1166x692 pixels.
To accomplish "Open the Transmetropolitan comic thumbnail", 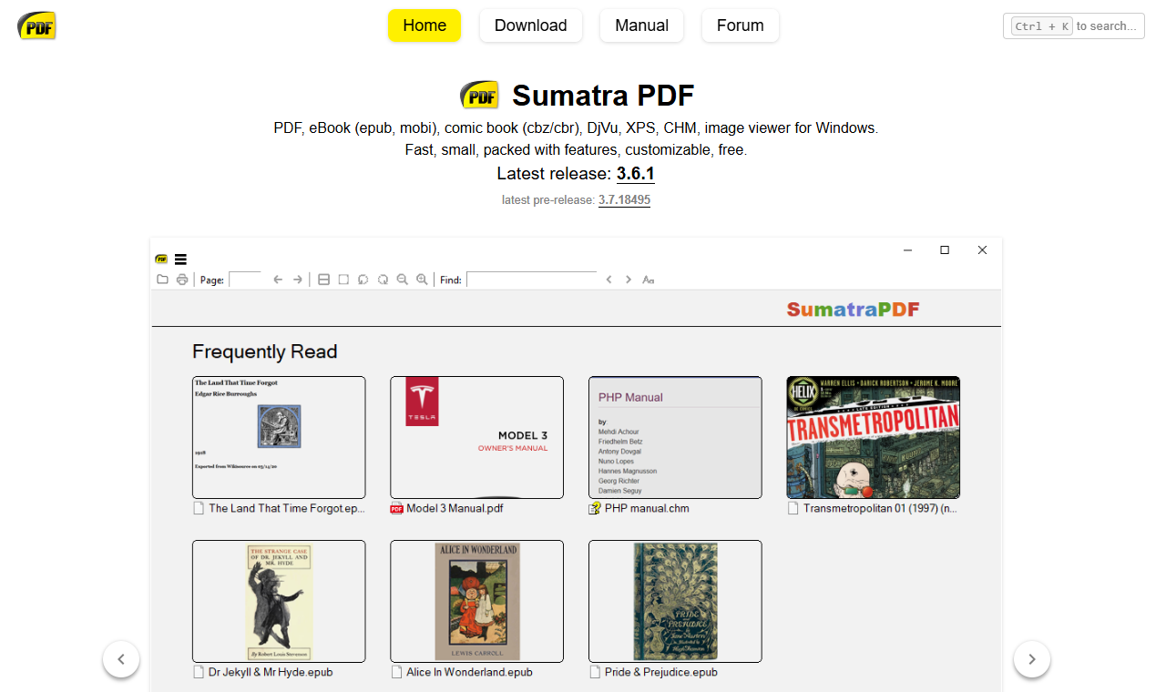I will 874,437.
